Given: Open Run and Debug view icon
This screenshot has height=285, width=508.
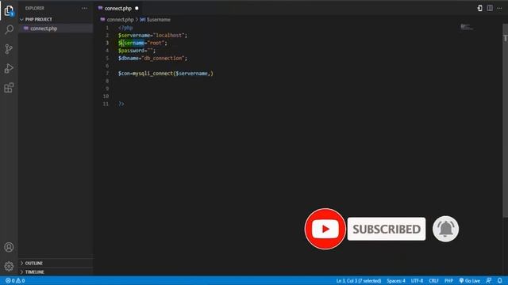Looking at the screenshot, I should click(x=9, y=68).
